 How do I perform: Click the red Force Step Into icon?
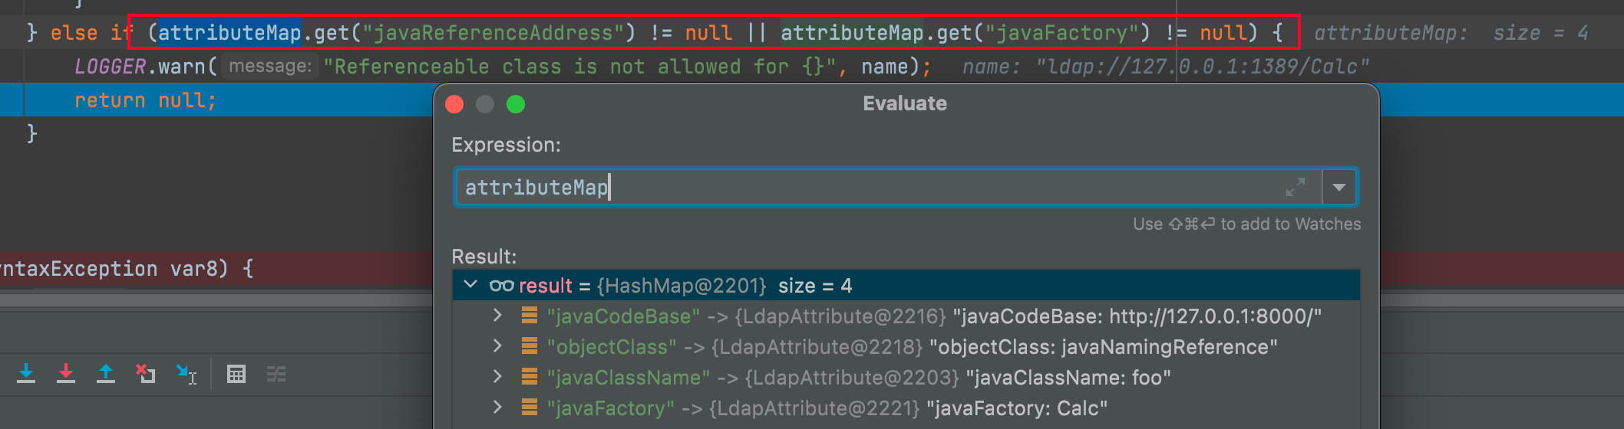(x=66, y=373)
